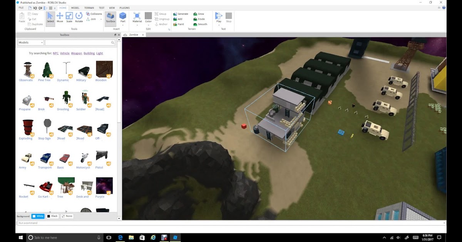The image size is (462, 242).
Task: Click the Generate terrain tool
Action: click(181, 14)
